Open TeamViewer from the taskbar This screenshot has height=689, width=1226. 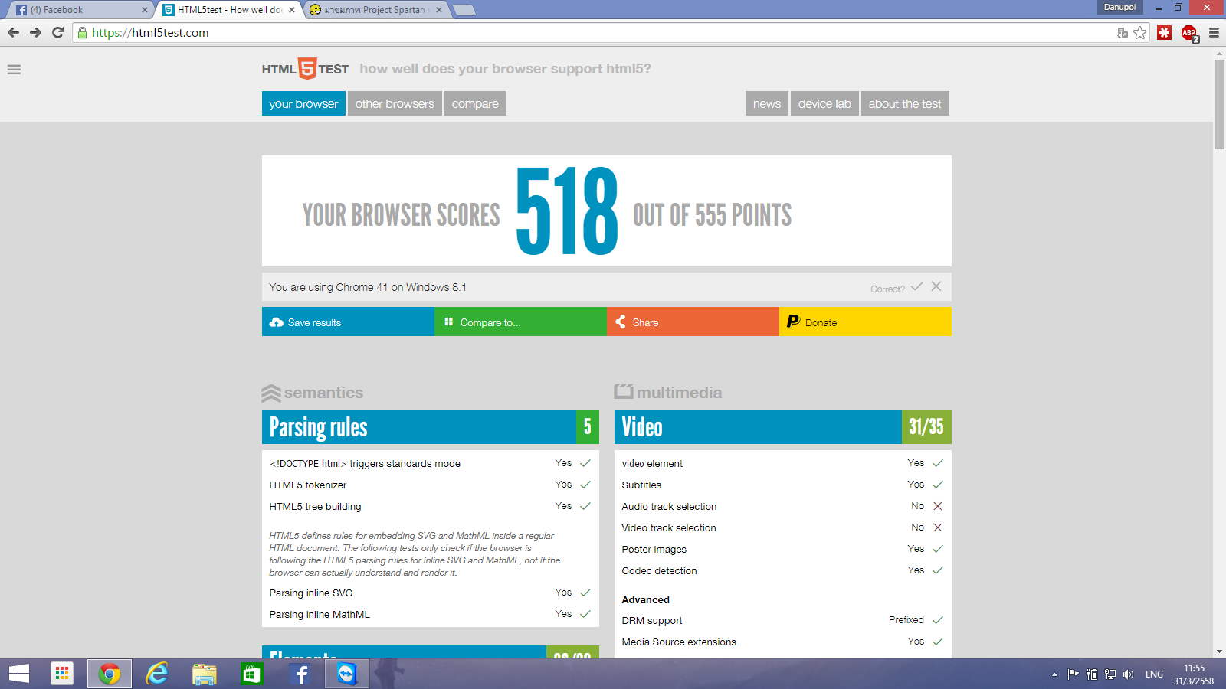[347, 674]
